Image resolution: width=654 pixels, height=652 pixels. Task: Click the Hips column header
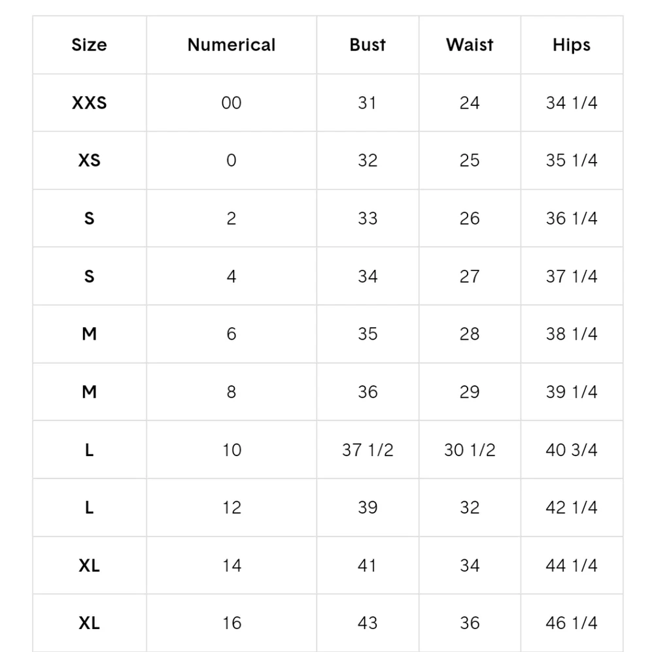[572, 45]
